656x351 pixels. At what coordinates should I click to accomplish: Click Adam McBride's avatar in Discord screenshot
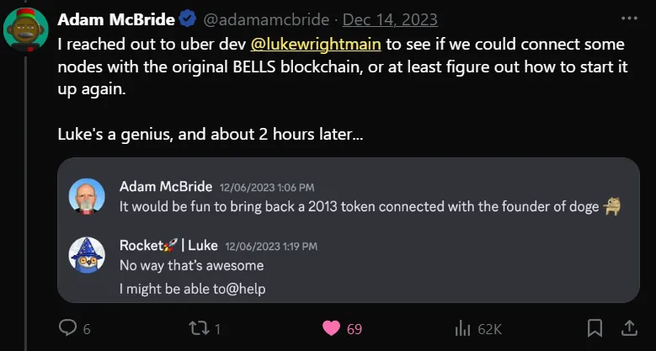pos(87,196)
